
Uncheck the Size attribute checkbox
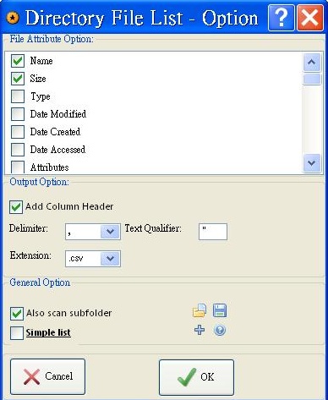pyautogui.click(x=18, y=79)
